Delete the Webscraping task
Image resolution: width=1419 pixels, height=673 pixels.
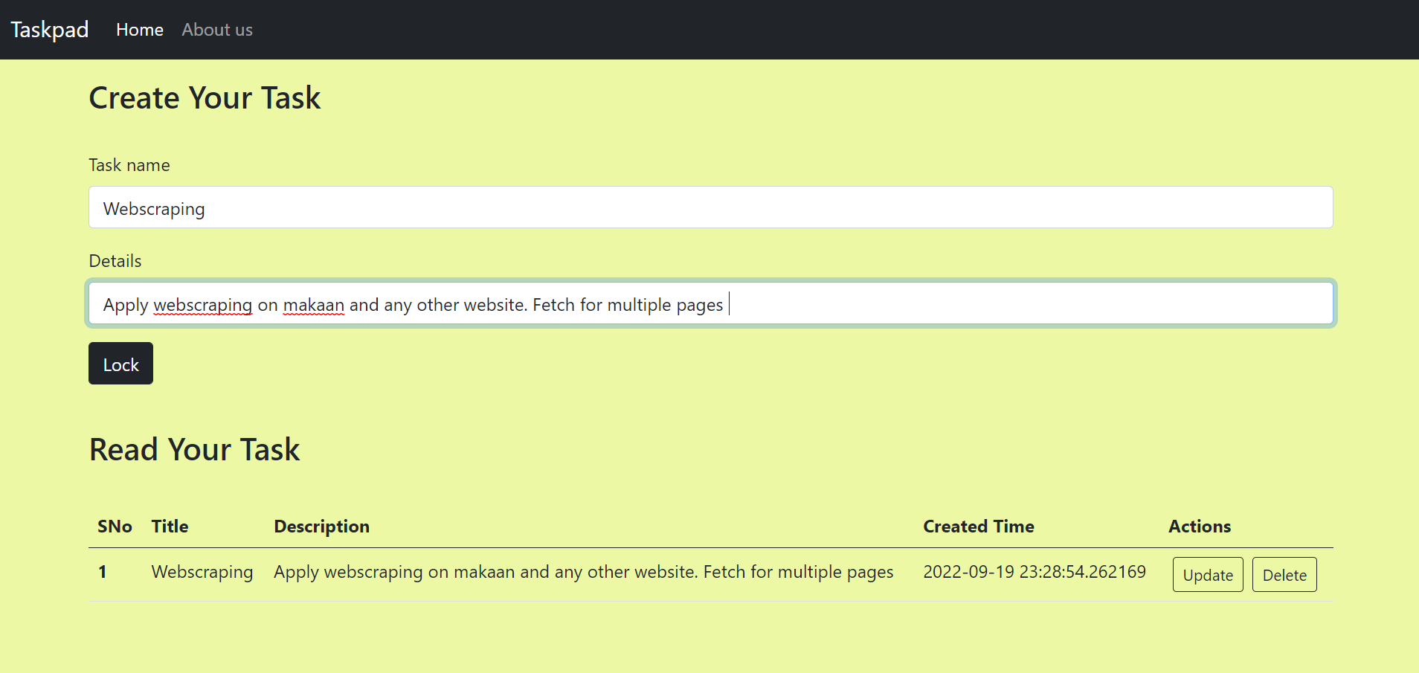[x=1284, y=575]
